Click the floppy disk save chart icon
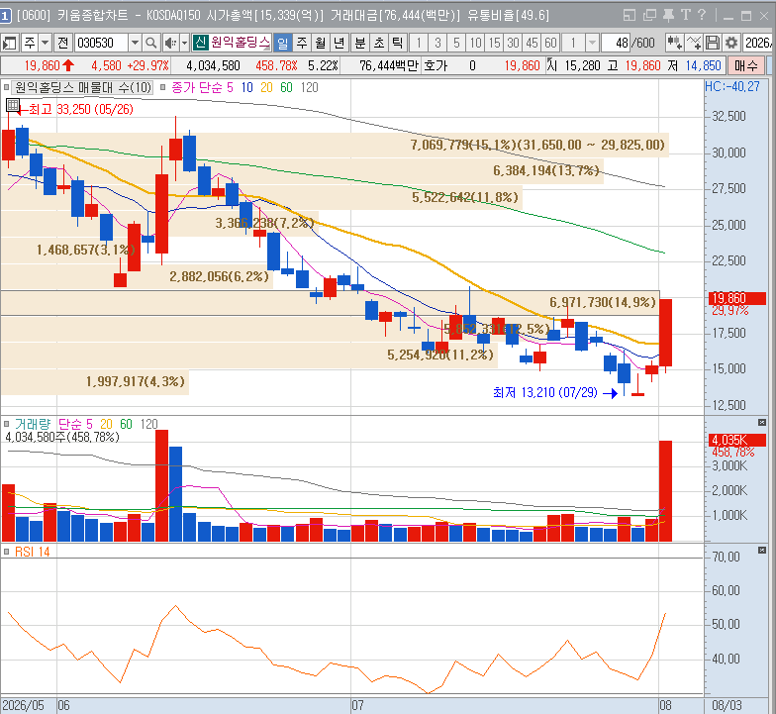Viewport: 776px width, 714px height. point(713,44)
